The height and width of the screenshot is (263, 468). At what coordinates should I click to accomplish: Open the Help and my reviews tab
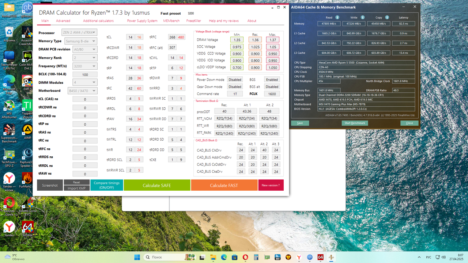pyautogui.click(x=224, y=21)
